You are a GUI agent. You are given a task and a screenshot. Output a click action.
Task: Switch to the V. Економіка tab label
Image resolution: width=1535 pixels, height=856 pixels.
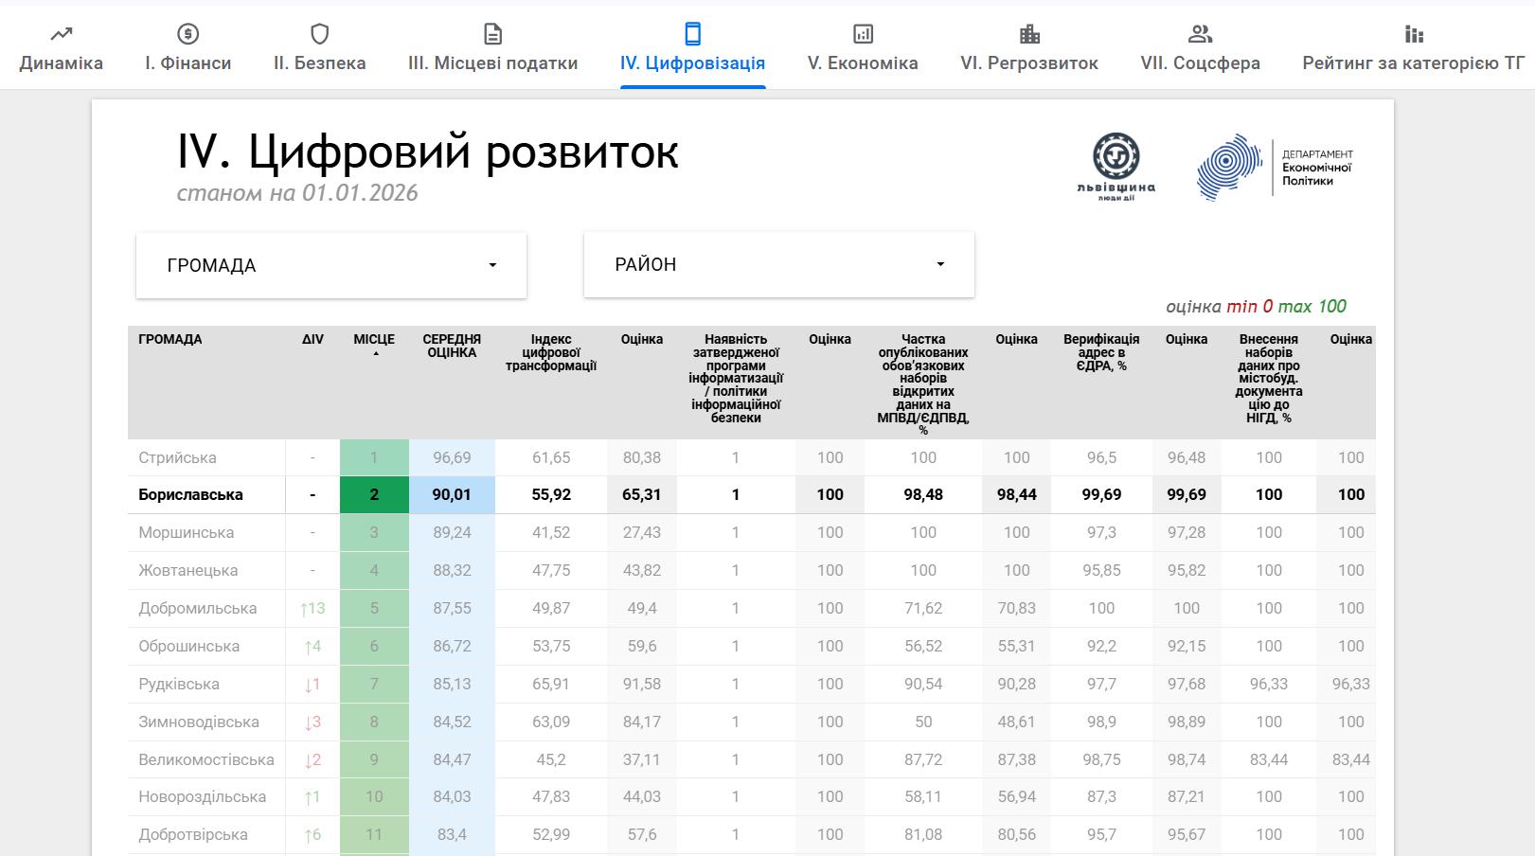pyautogui.click(x=863, y=63)
